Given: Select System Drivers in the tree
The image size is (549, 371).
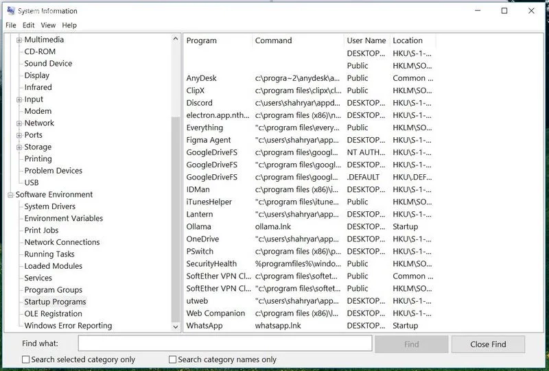Looking at the screenshot, I should [49, 206].
